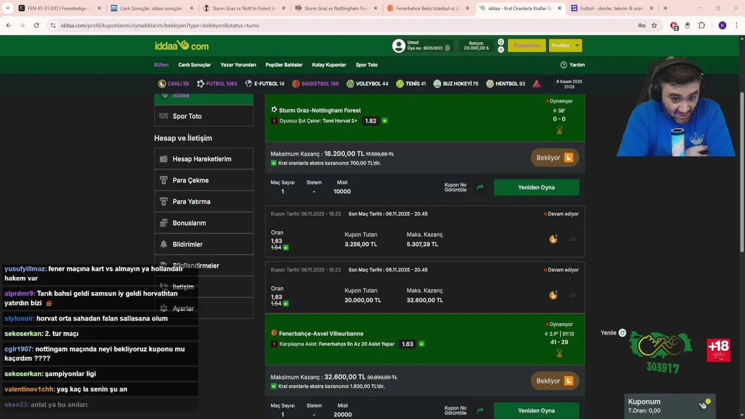Screen dimensions: 745x419
Task: Open the Kuponum betting slip panel
Action: point(669,406)
